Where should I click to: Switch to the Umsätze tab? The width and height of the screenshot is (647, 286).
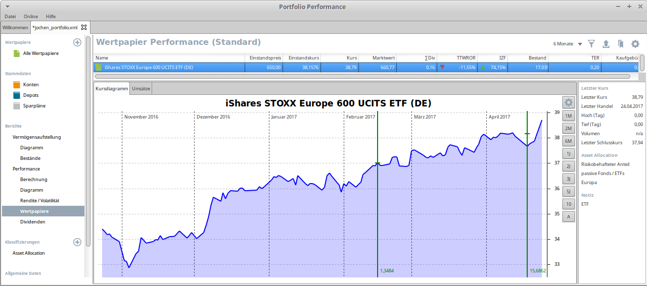click(x=141, y=89)
